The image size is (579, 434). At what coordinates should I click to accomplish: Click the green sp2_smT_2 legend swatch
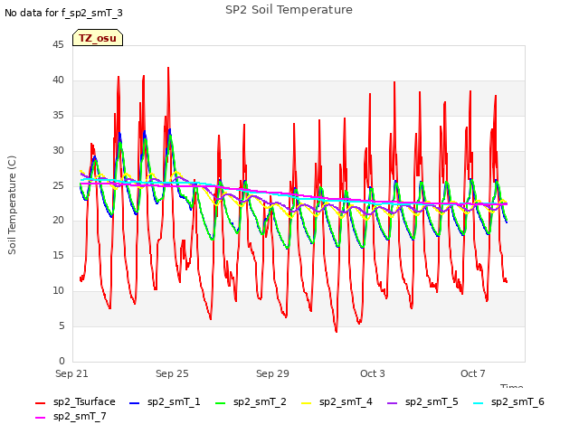click(220, 403)
